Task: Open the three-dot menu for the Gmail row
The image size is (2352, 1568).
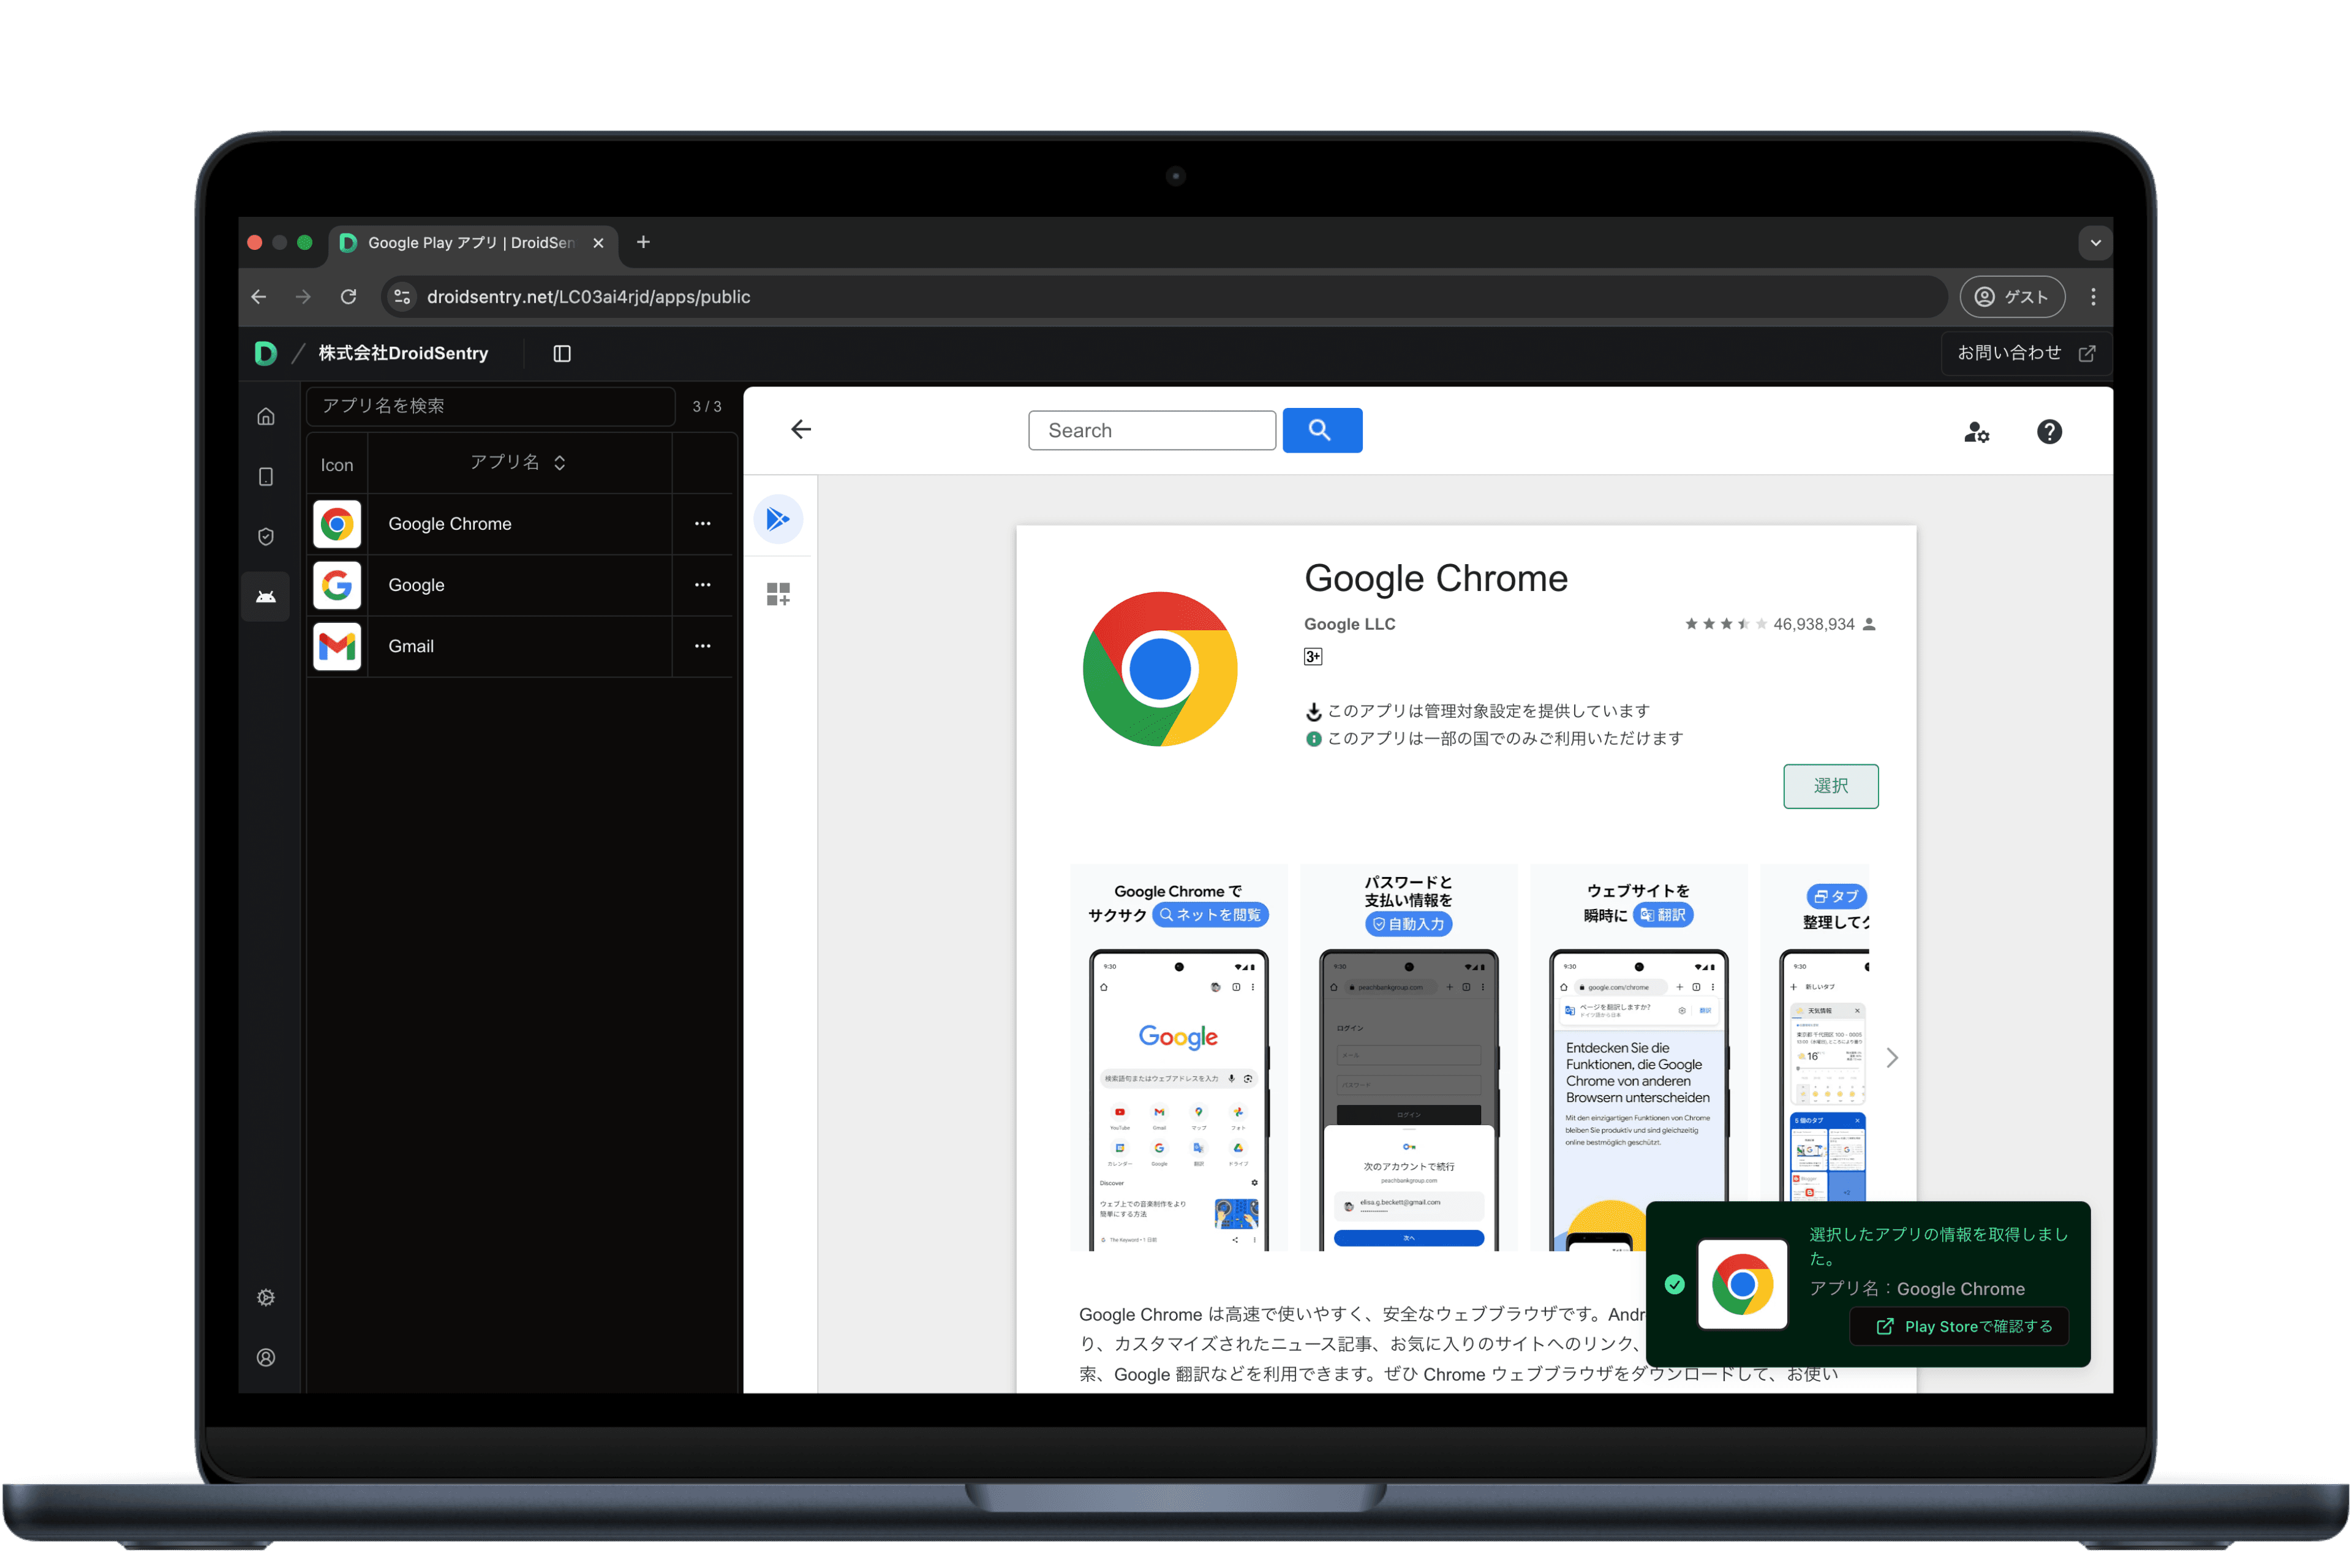Action: (703, 646)
